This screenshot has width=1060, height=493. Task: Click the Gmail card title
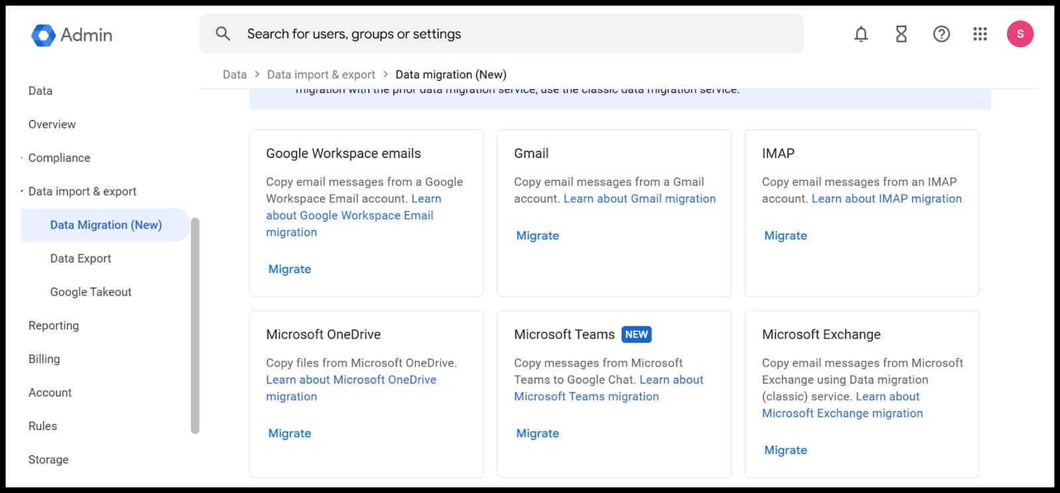pyautogui.click(x=531, y=154)
